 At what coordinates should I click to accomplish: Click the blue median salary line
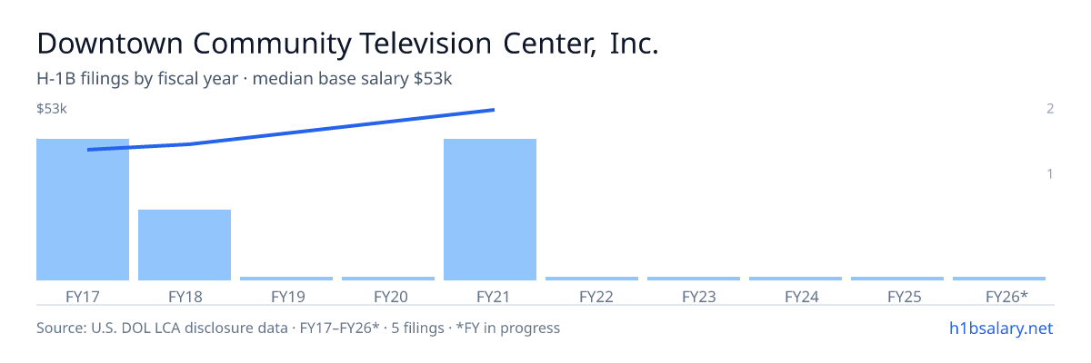[291, 130]
